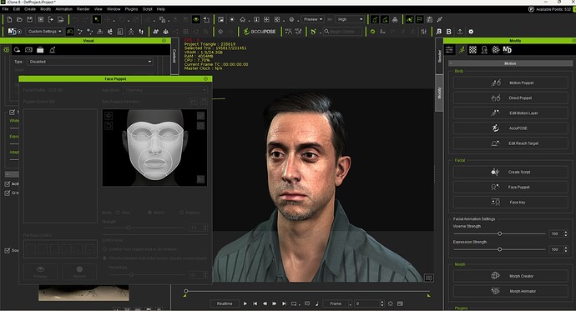Click the Create Script button
The image size is (576, 311).
click(511, 172)
